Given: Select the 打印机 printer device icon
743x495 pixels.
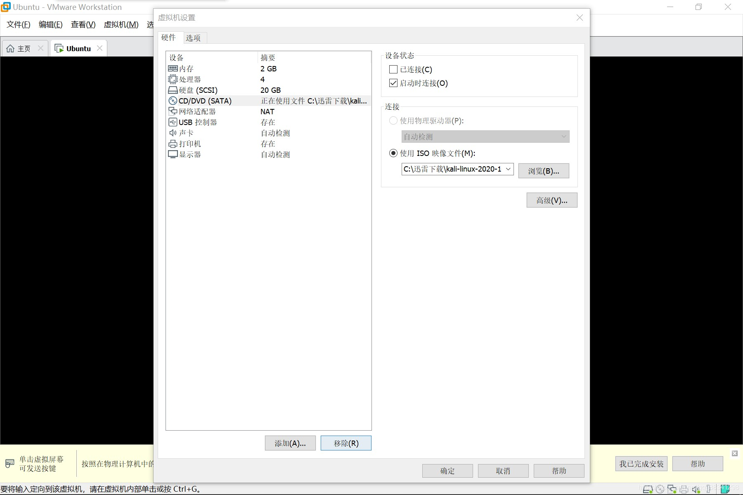Looking at the screenshot, I should pyautogui.click(x=173, y=144).
